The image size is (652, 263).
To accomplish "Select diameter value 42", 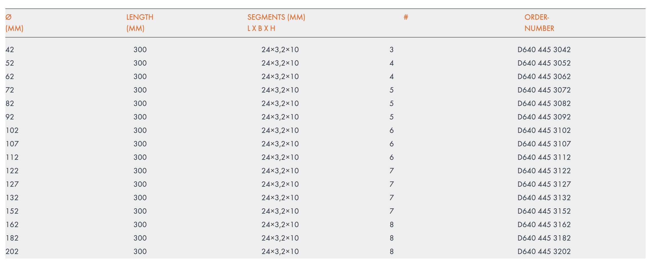I will [x=10, y=50].
